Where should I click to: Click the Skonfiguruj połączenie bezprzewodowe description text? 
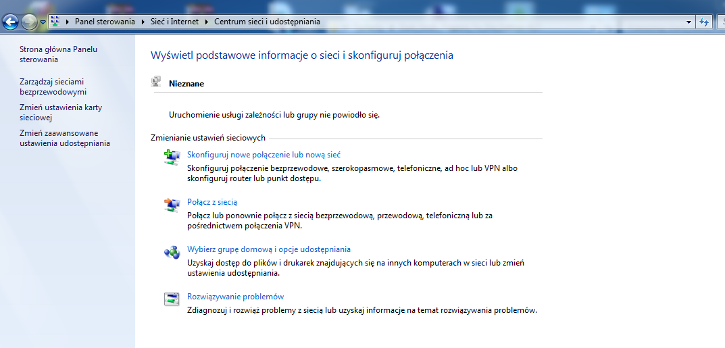352,173
